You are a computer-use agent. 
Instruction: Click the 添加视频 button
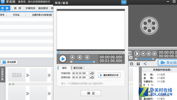pos(9,62)
